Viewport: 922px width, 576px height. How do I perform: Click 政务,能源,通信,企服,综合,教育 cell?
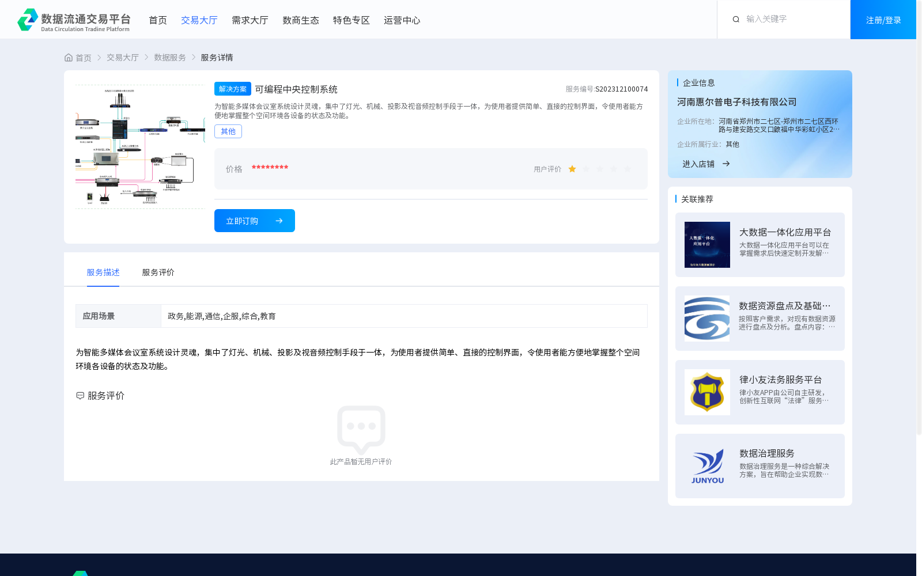click(404, 316)
